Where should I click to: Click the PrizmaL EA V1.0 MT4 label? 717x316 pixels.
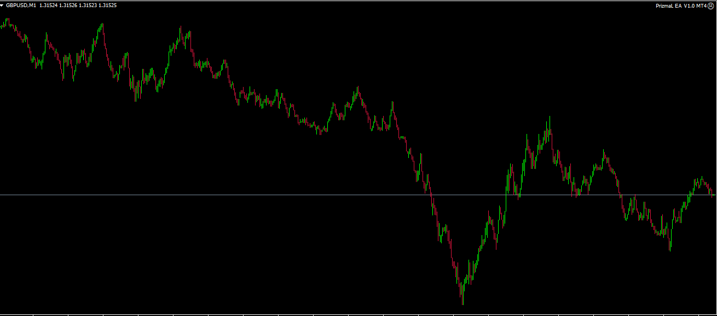(681, 5)
